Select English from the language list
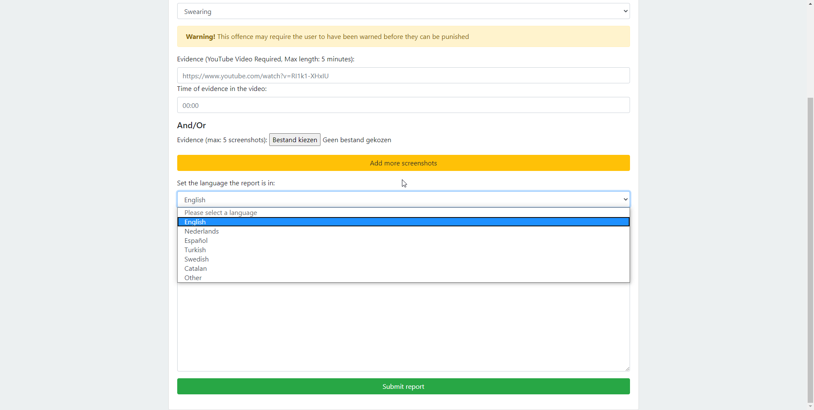814x410 pixels. [x=403, y=222]
